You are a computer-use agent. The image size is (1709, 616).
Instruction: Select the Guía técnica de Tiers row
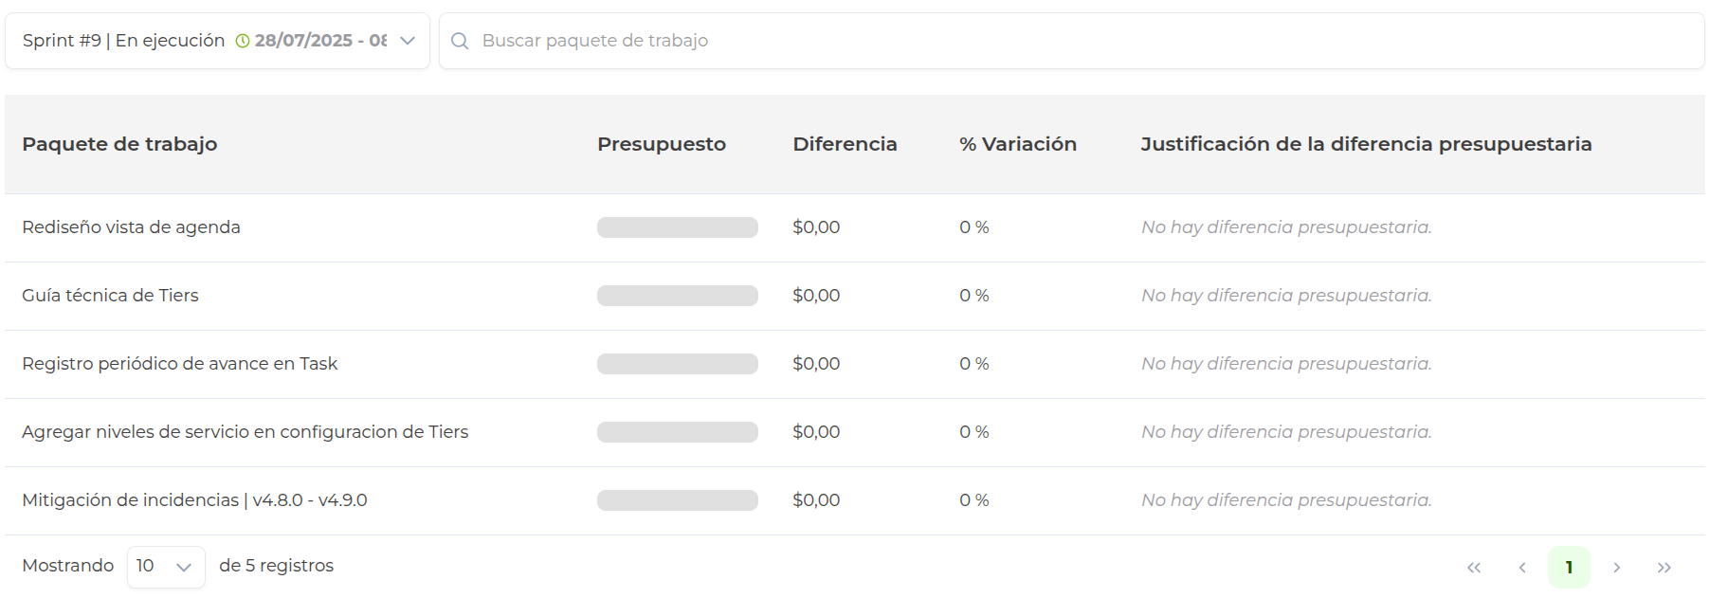tap(110, 296)
